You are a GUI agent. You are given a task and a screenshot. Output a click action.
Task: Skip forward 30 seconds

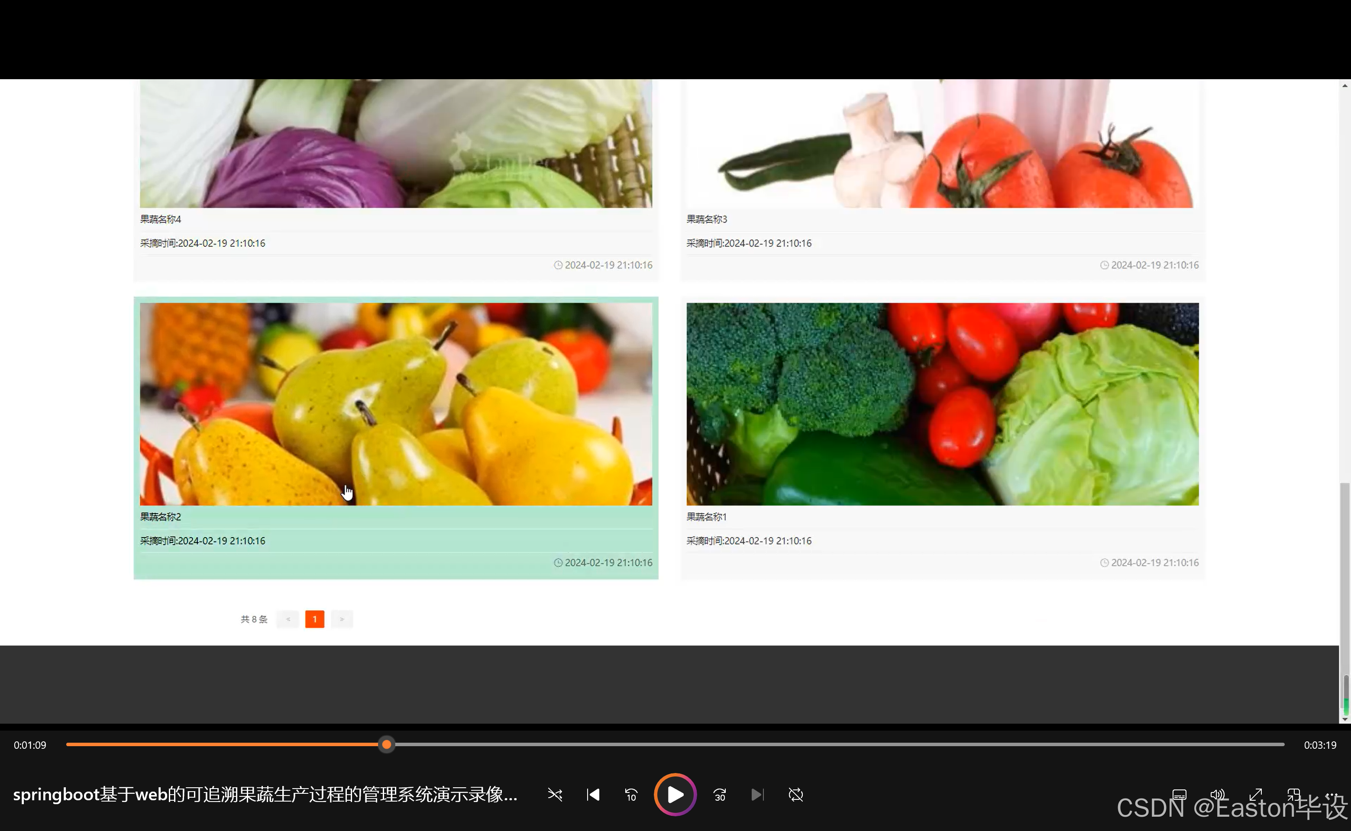[720, 795]
